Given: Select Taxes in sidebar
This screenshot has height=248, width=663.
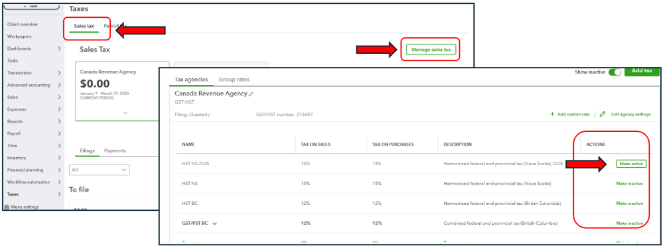Looking at the screenshot, I should coord(13,194).
